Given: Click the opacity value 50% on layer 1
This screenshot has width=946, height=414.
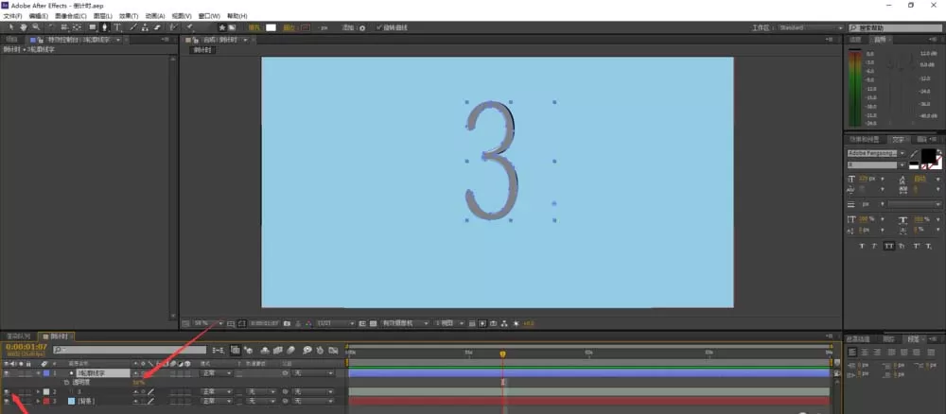Looking at the screenshot, I should point(139,383).
